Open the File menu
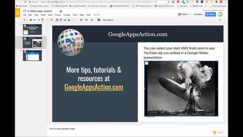Screen dimensions: 243x137 (25, 15)
